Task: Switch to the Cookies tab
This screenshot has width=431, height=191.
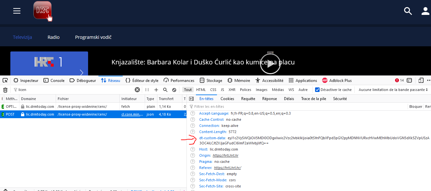Action: click(x=227, y=99)
